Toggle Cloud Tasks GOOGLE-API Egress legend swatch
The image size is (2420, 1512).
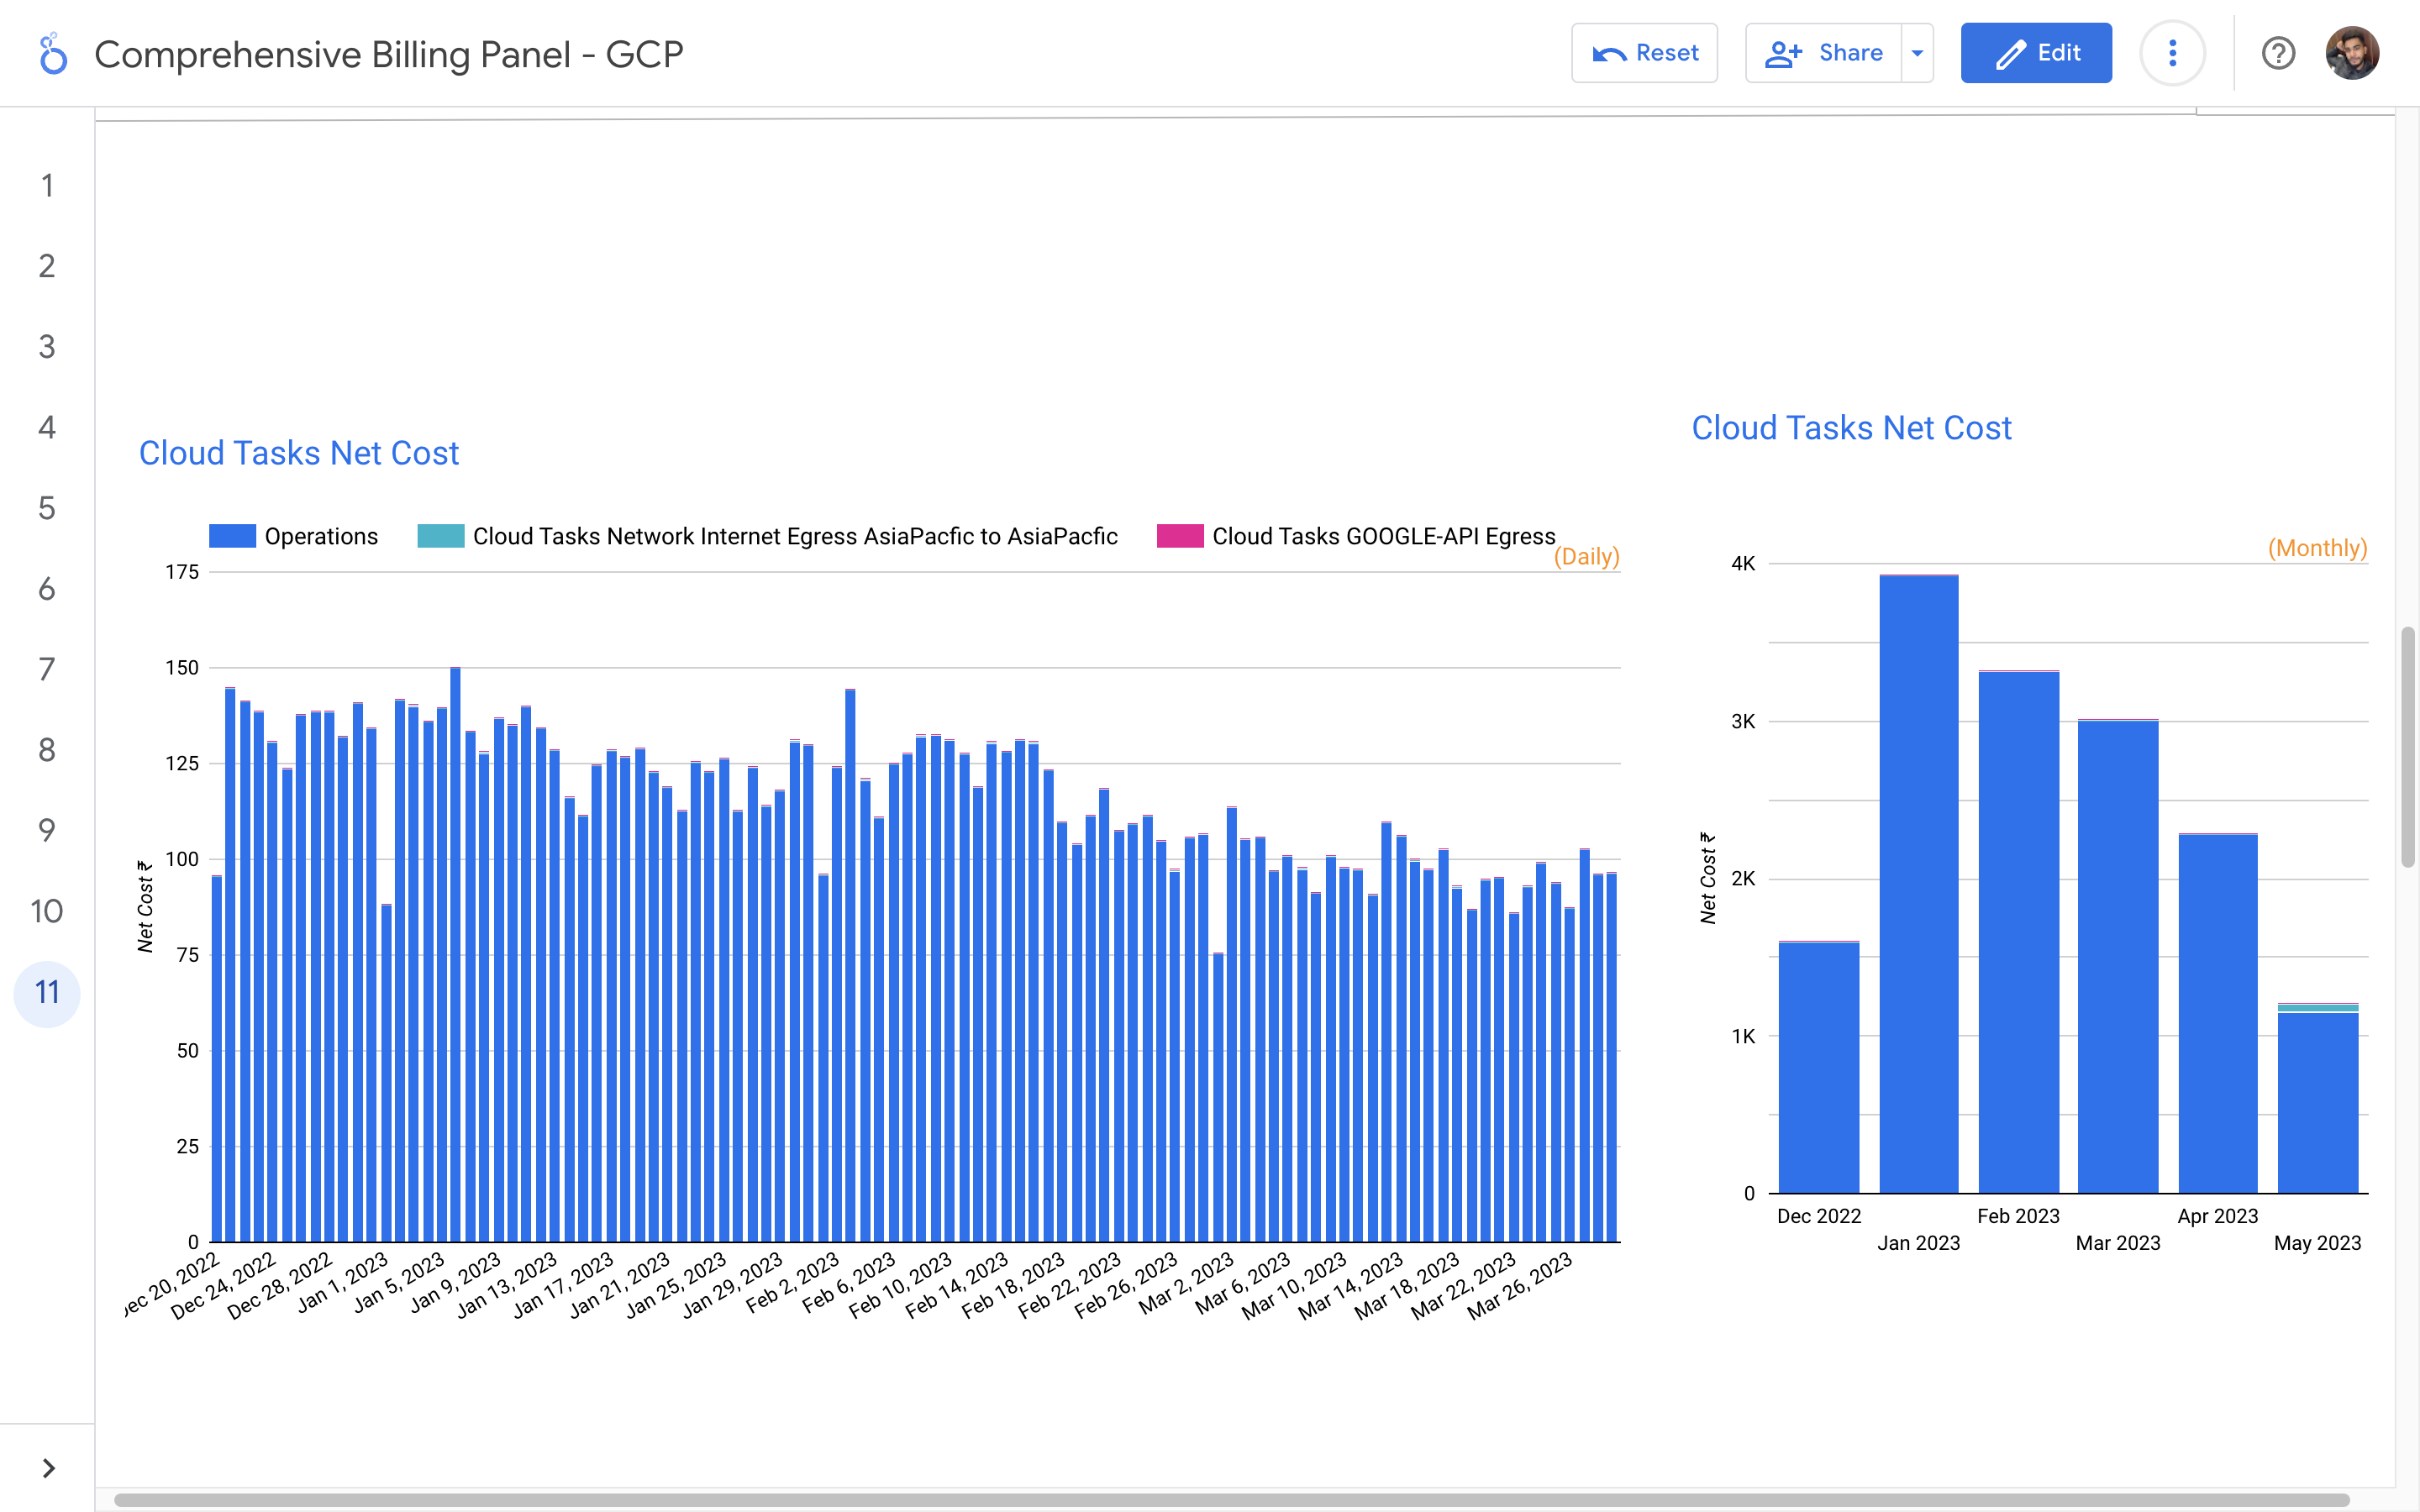[x=1179, y=536]
